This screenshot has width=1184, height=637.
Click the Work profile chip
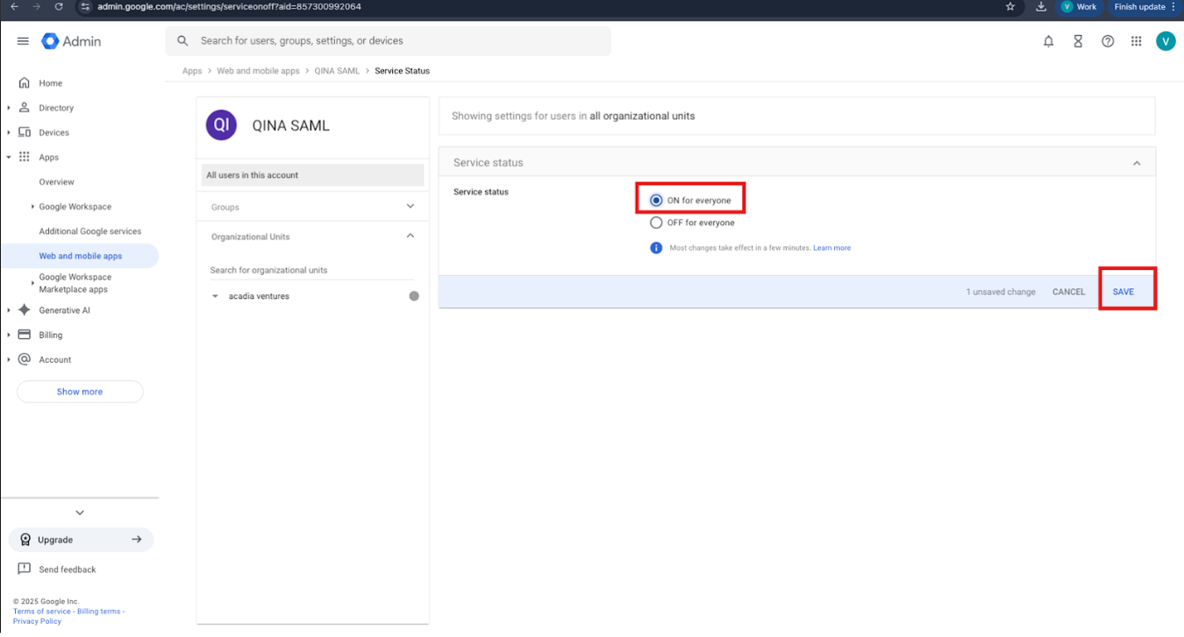(1079, 7)
